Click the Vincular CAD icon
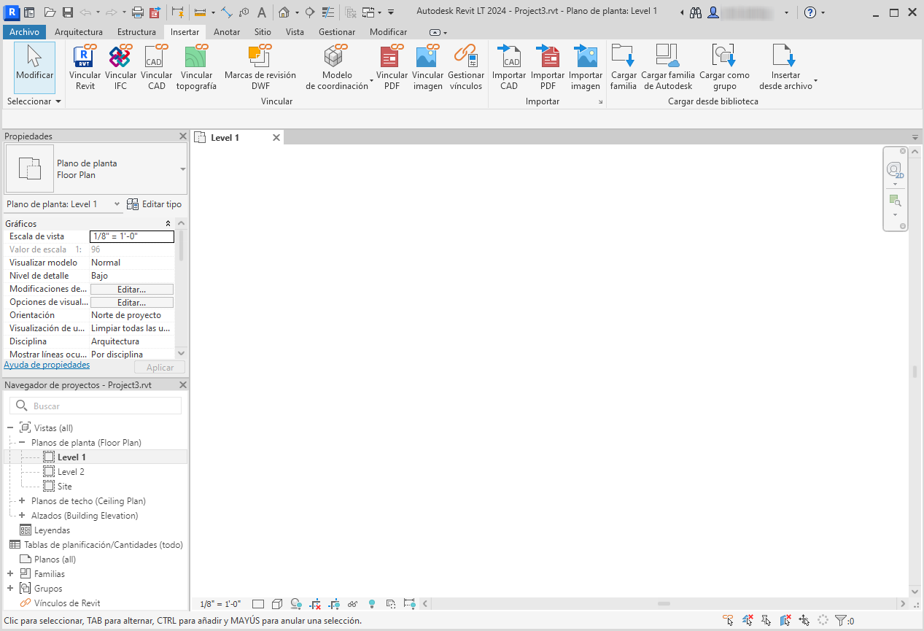The height and width of the screenshot is (631, 924). 156,56
